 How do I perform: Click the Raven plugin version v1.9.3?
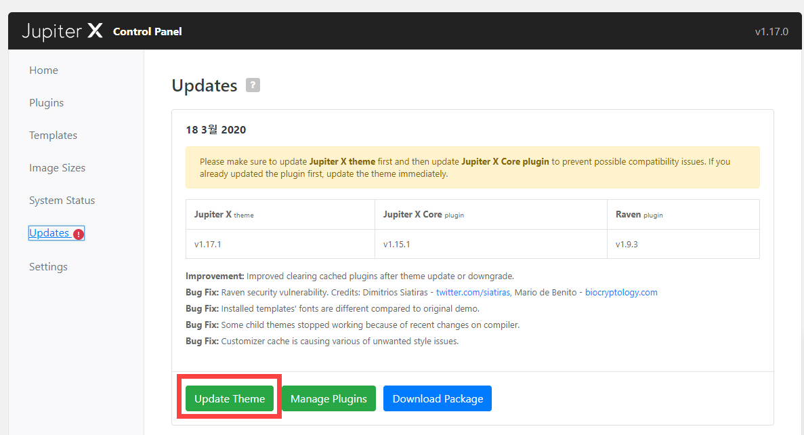[x=627, y=244]
